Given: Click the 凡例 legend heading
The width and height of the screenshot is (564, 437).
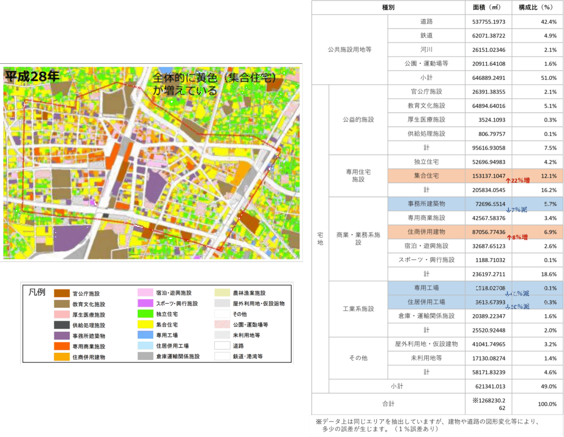Looking at the screenshot, I should 37,292.
